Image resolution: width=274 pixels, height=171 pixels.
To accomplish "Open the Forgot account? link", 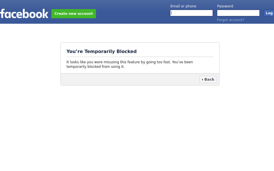I will point(230,20).
